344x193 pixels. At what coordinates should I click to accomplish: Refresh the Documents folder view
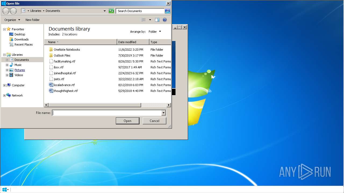(x=111, y=11)
